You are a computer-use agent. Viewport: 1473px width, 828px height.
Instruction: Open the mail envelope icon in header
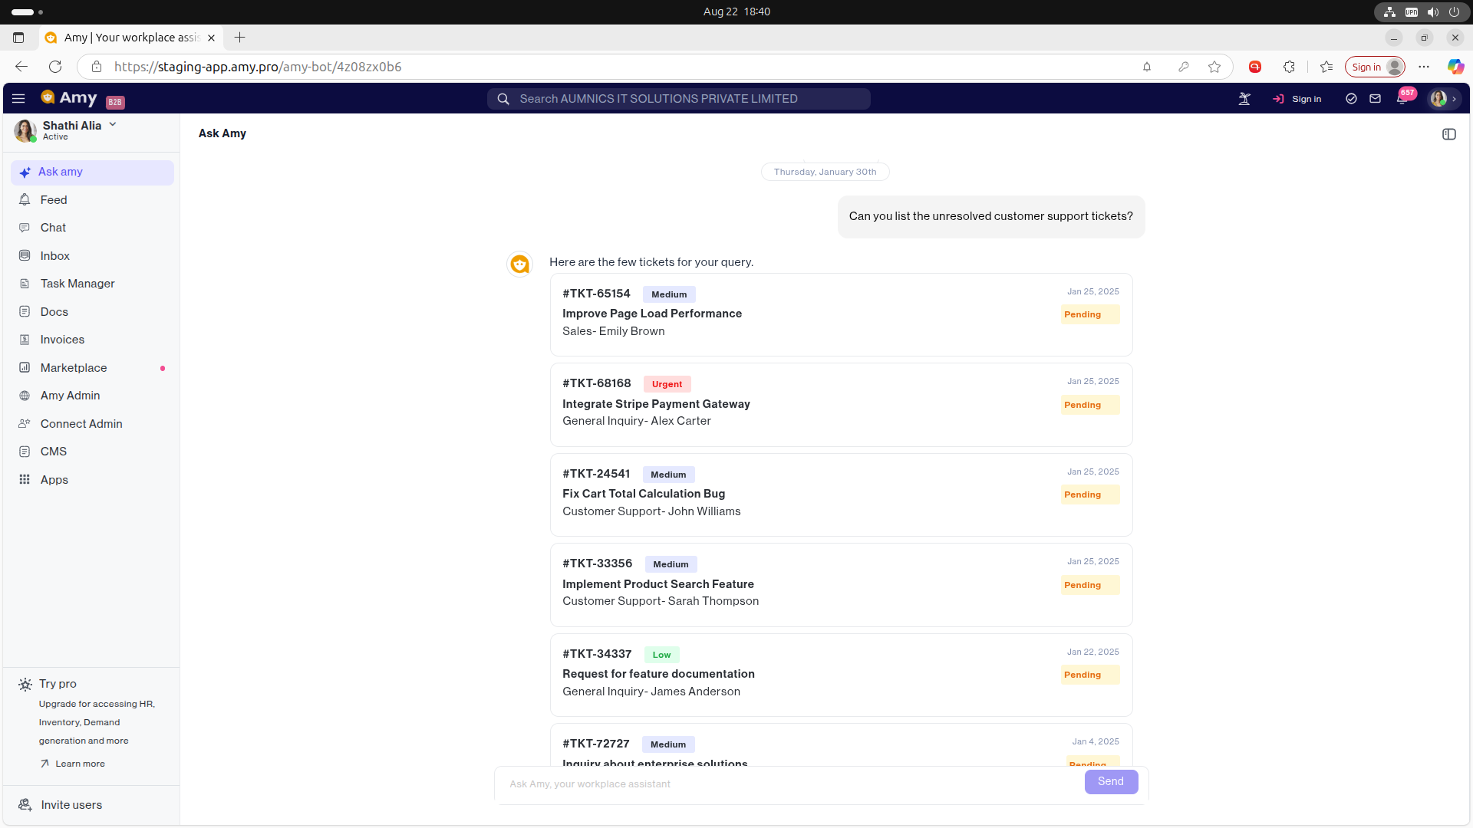pos(1375,99)
